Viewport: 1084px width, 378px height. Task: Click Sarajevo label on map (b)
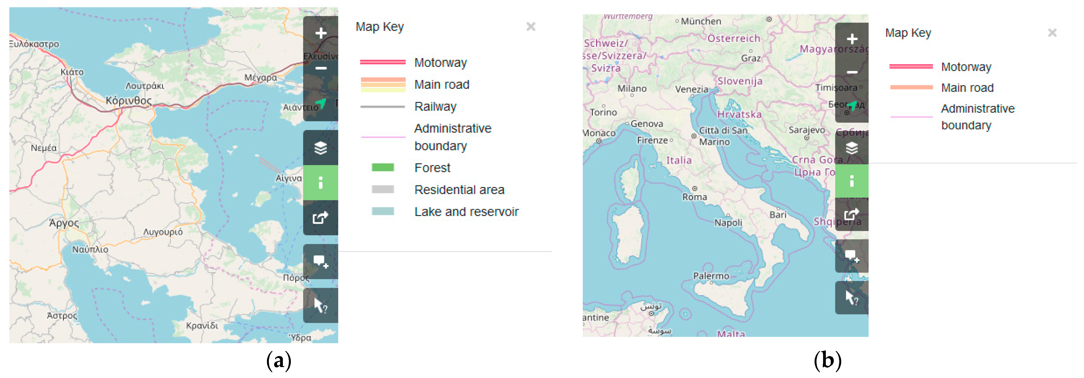pos(806,130)
